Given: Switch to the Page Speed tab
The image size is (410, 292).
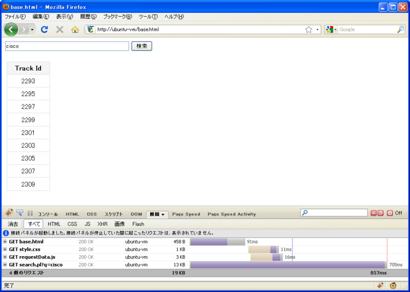Looking at the screenshot, I should pyautogui.click(x=186, y=214).
